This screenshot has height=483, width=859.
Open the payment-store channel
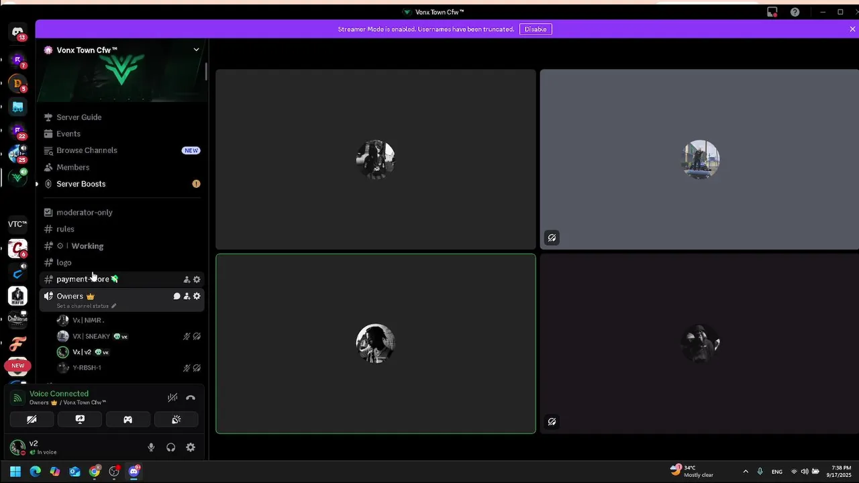point(122,279)
